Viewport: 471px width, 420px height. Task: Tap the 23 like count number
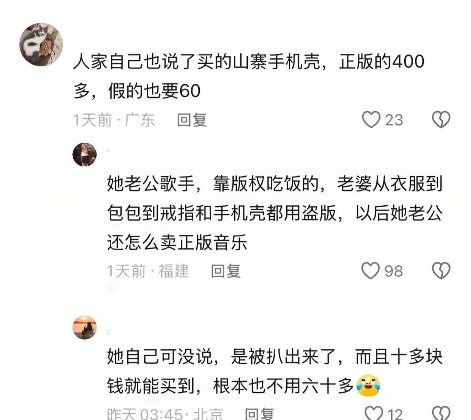pos(394,120)
